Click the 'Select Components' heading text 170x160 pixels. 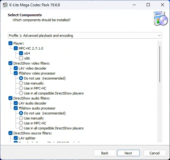(x=25, y=15)
